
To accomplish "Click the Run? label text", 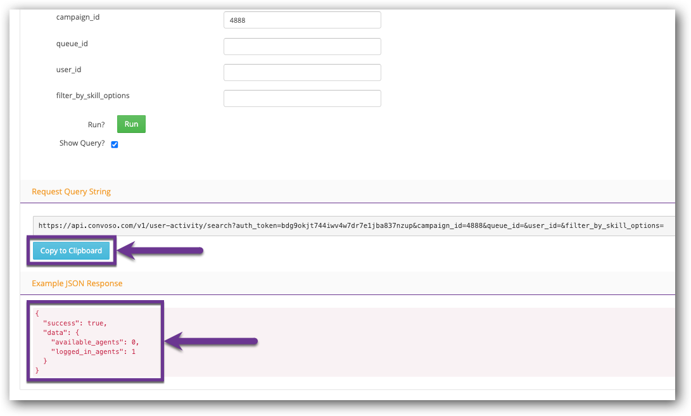I will coord(96,125).
